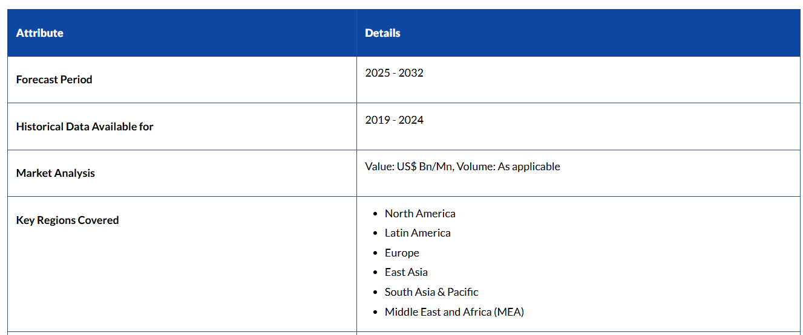The image size is (803, 335).
Task: Click the bullet before Middle East and Africa
Action: click(376, 313)
